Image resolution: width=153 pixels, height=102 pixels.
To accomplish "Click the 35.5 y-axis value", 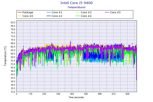I will (13, 88).
